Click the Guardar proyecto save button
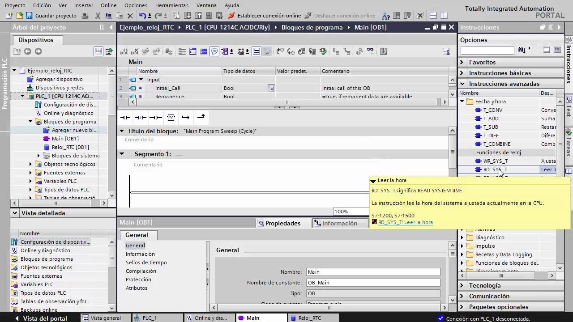 click(x=51, y=16)
